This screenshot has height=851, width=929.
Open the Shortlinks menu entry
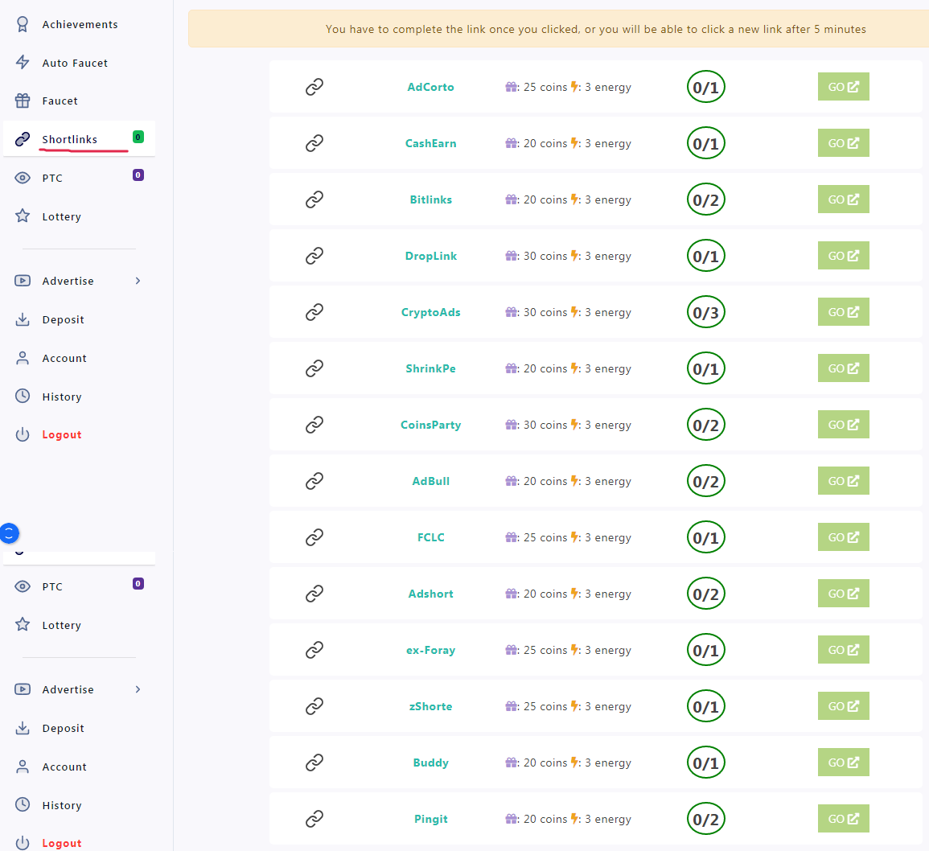point(79,138)
